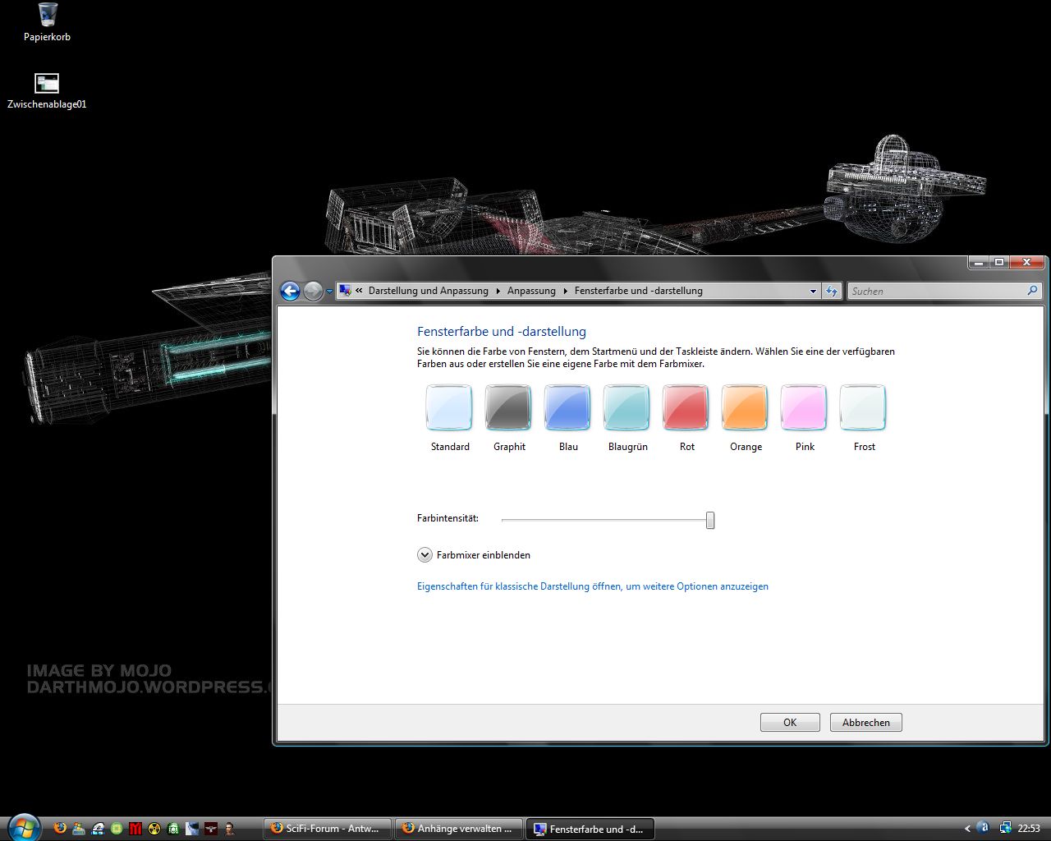
Task: Click the network icon in system tray
Action: click(1005, 828)
